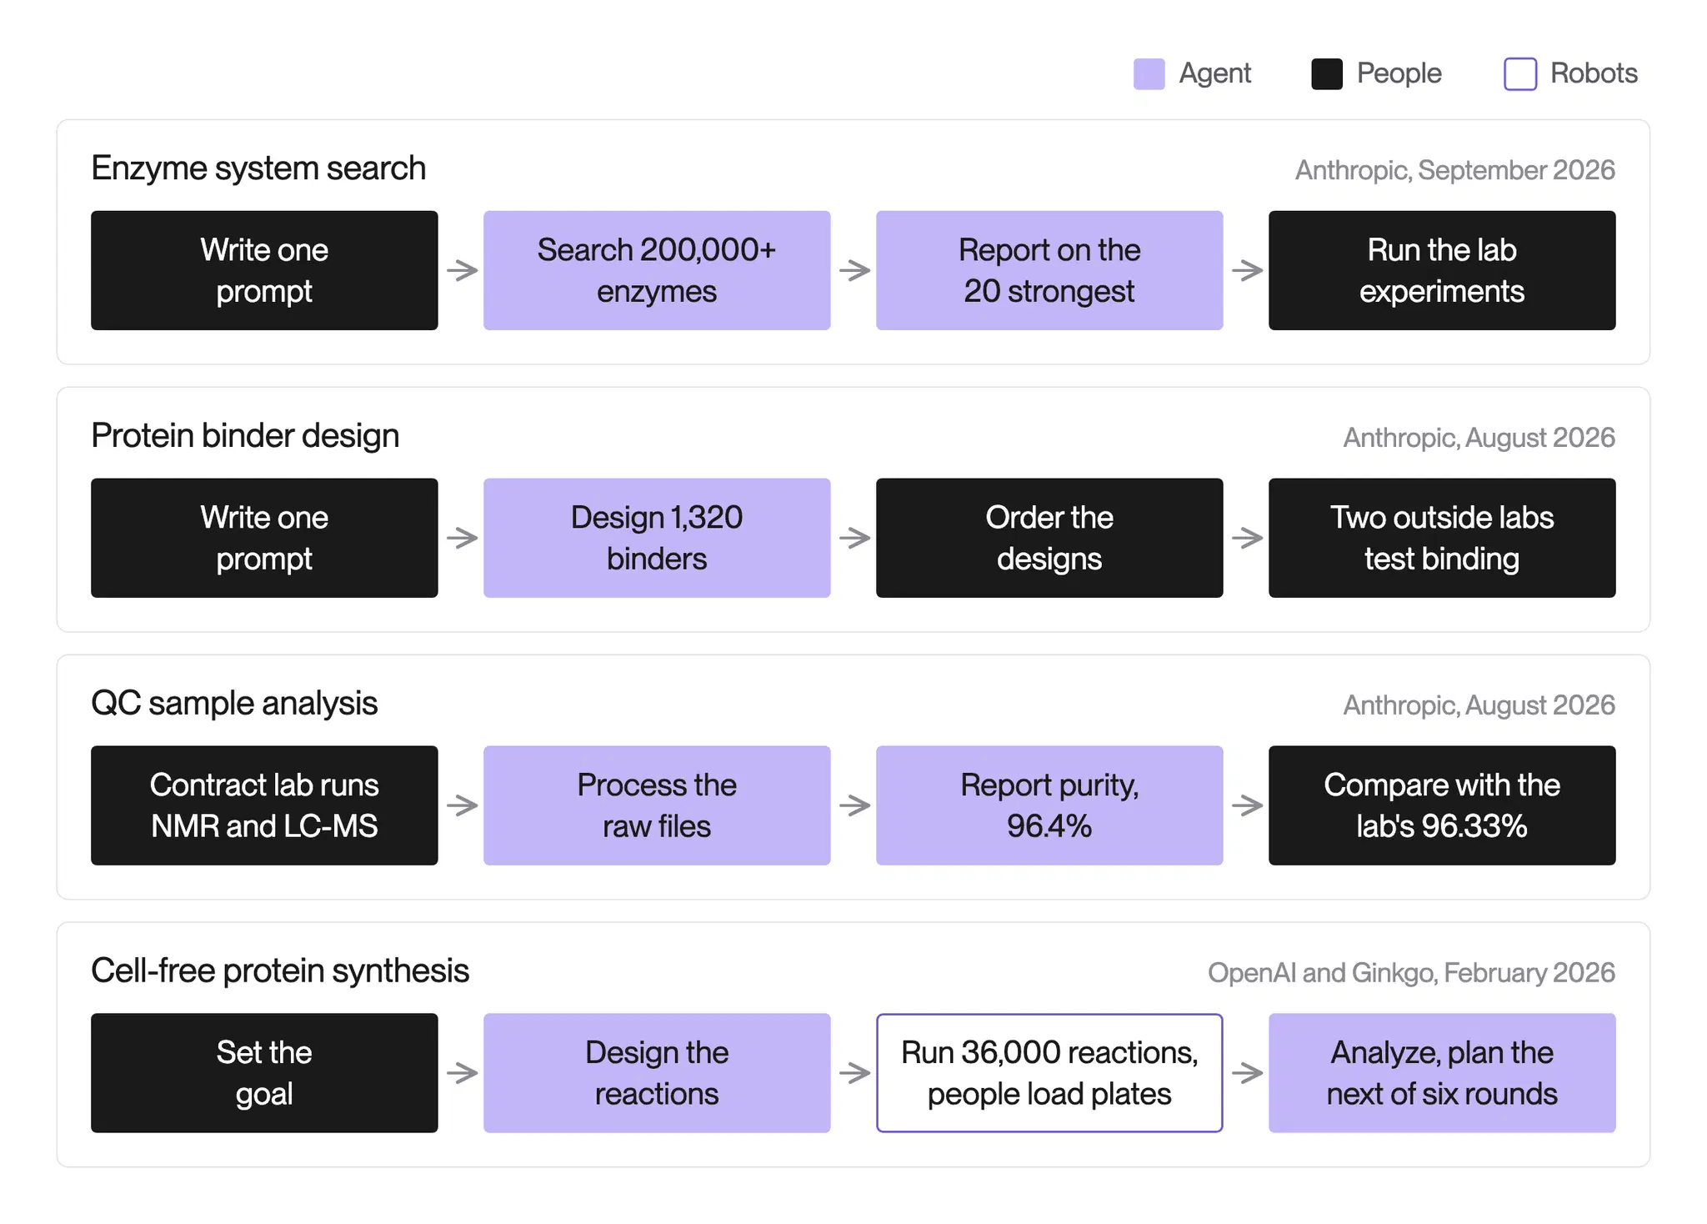Screen dimensions: 1707x1224
Task: Click 'Report on the 20 strongest' box
Action: (x=1049, y=270)
